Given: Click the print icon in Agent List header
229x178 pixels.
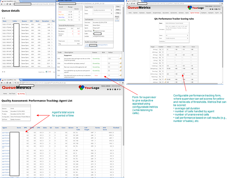Looking at the screenshot, I should [108, 89].
